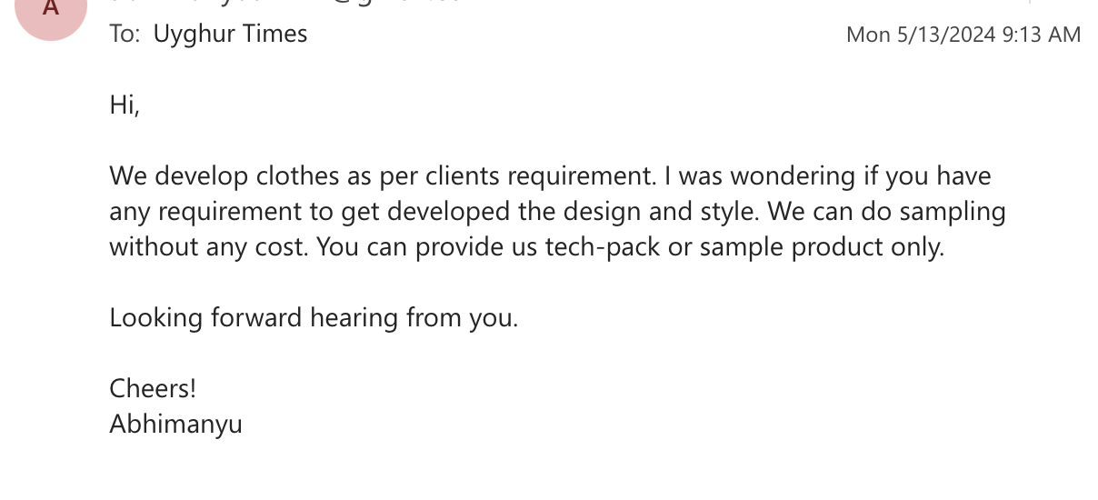Image resolution: width=1098 pixels, height=500 pixels.
Task: Select the Uyghur Times recipient name
Action: click(230, 35)
